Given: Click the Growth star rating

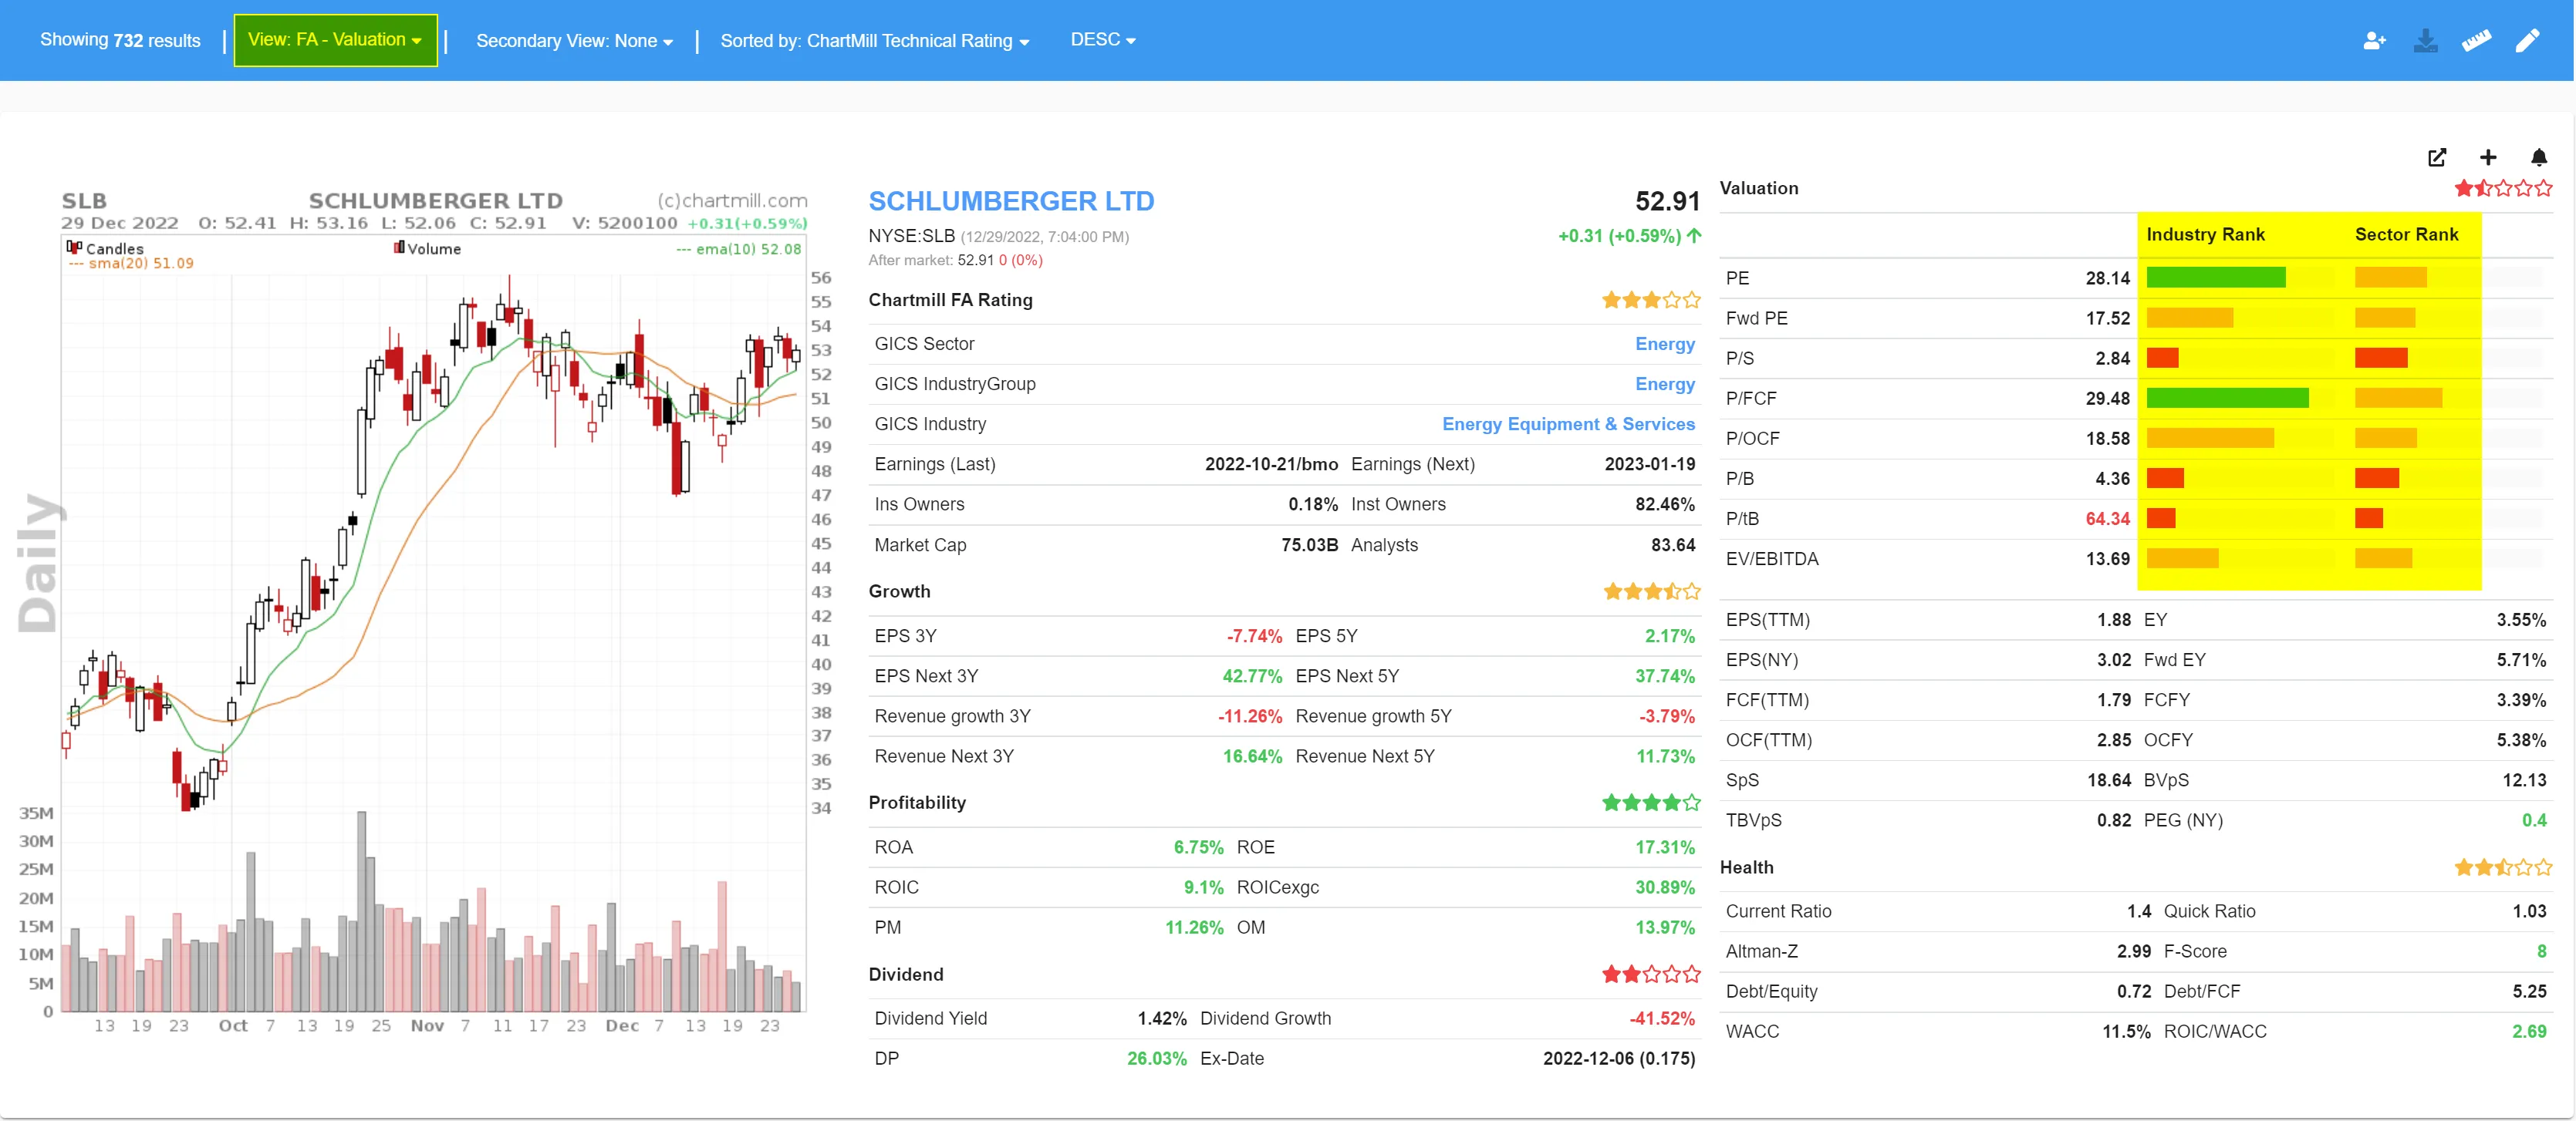Looking at the screenshot, I should 1650,591.
